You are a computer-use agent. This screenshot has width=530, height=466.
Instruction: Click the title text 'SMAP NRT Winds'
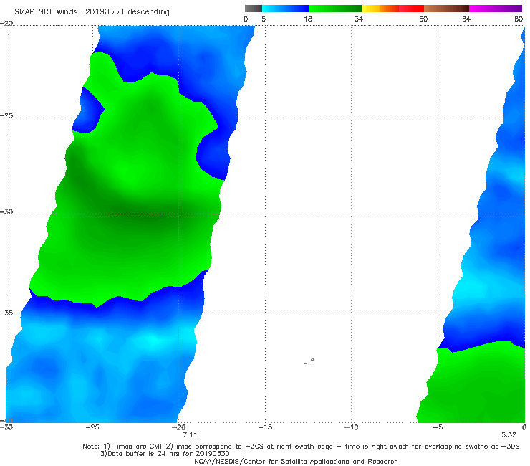tap(46, 12)
